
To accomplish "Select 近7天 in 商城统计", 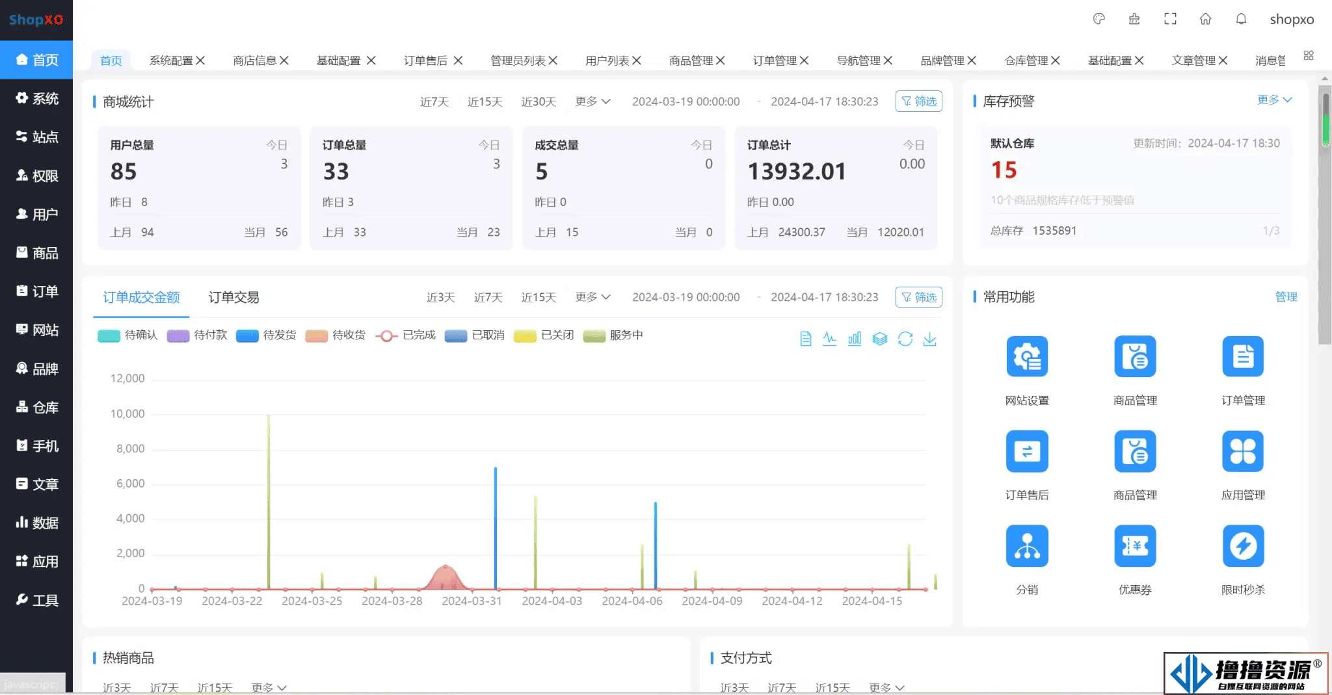I will (x=434, y=101).
